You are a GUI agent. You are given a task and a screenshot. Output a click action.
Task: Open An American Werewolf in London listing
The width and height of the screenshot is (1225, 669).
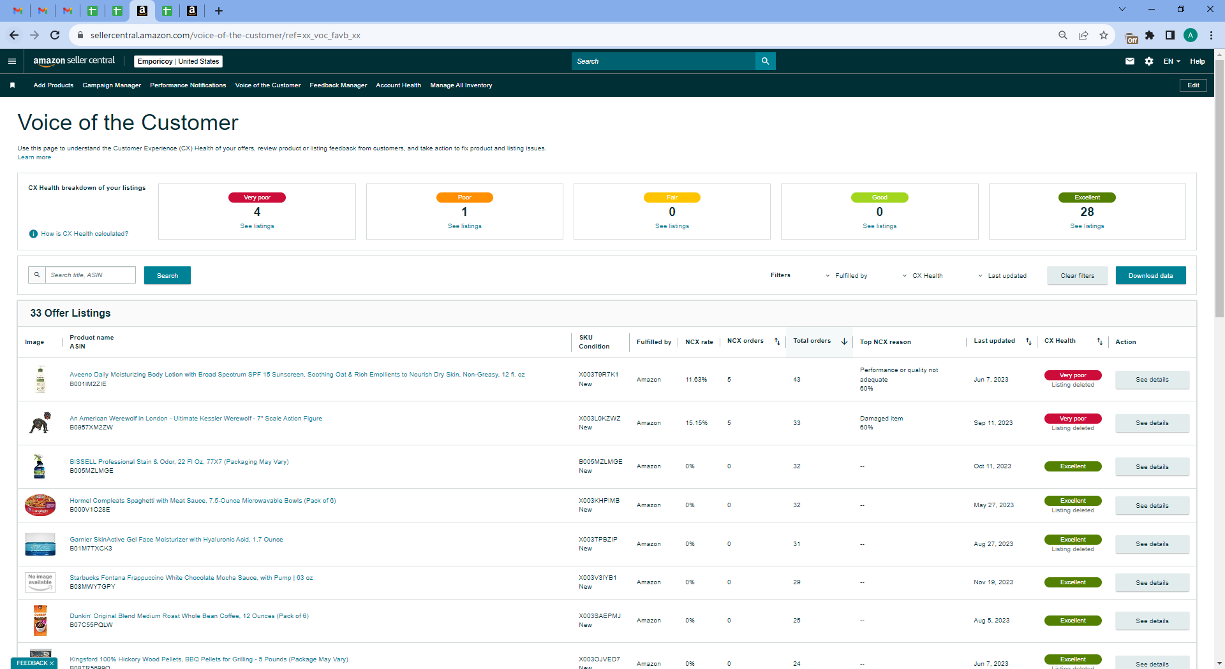196,419
